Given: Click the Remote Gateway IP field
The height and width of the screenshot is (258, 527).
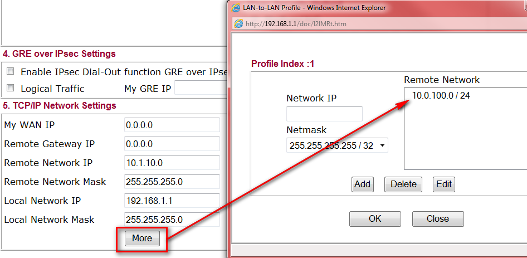Looking at the screenshot, I should tap(172, 144).
